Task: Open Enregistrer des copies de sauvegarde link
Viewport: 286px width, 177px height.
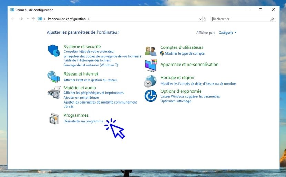Action: click(102, 58)
